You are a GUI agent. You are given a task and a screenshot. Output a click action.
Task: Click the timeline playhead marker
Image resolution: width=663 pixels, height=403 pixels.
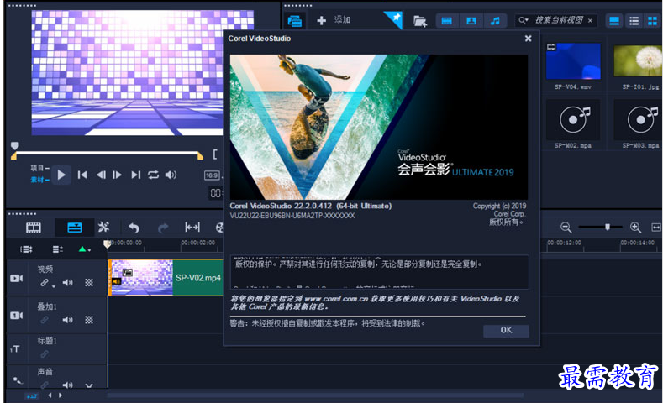coord(108,243)
